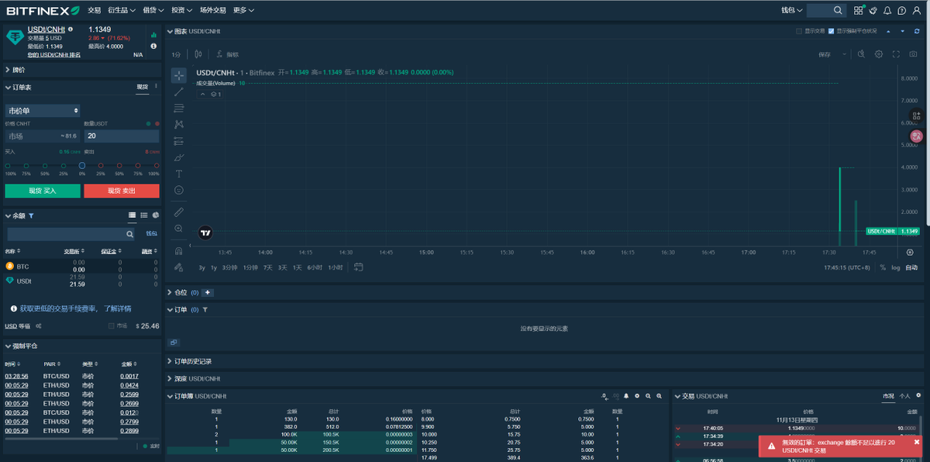Select the text annotation tool

click(179, 174)
